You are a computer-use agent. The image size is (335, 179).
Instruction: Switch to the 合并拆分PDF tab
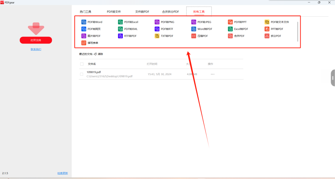pos(170,12)
